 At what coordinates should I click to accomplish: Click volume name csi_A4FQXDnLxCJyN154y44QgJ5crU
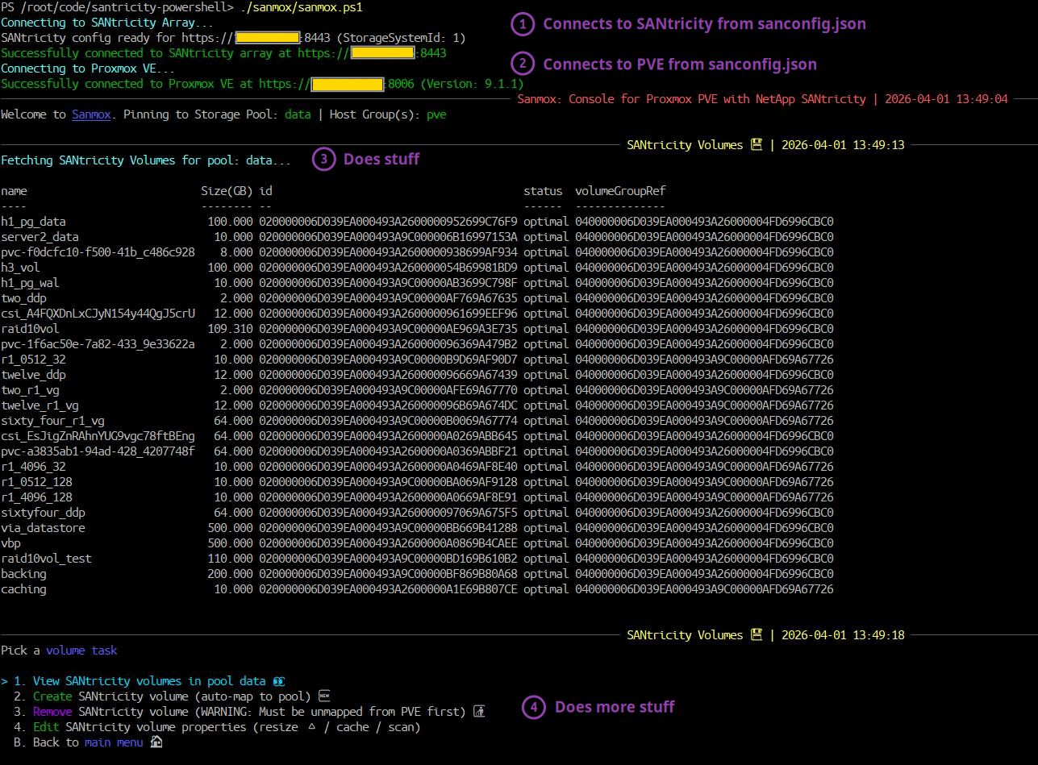tap(98, 314)
